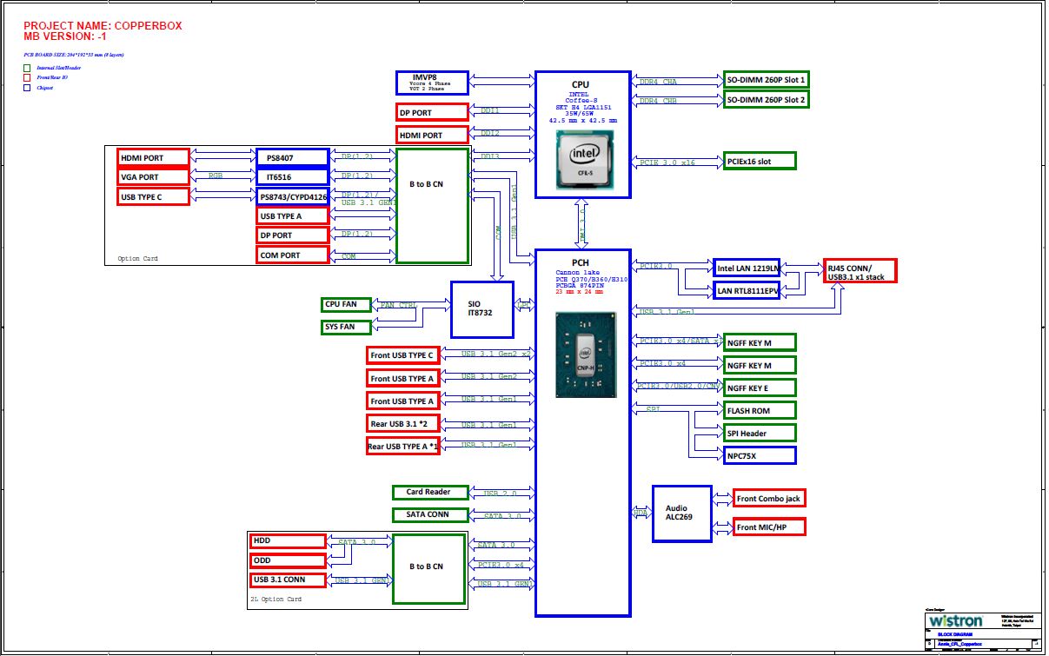This screenshot has width=1049, height=656.
Task: Click the 2L Option Card caption
Action: (x=276, y=599)
